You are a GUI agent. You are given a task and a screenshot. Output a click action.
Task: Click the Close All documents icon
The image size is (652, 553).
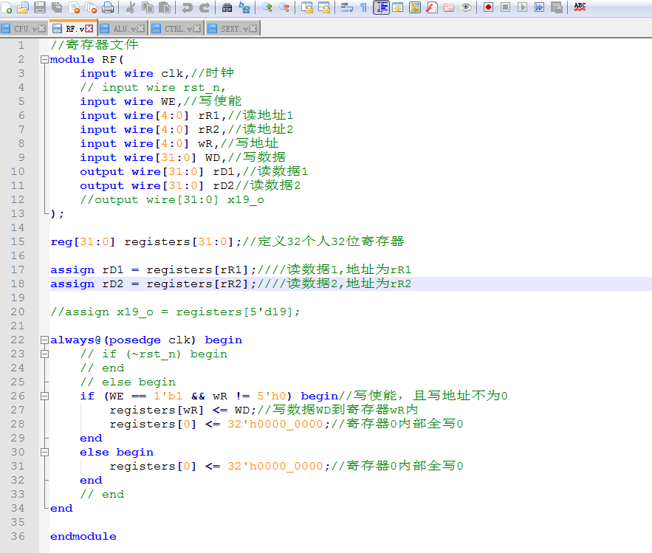click(x=91, y=7)
